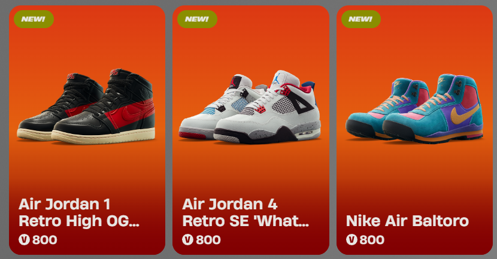Select the teal Nike Air Baltoro boots image

click(414, 108)
